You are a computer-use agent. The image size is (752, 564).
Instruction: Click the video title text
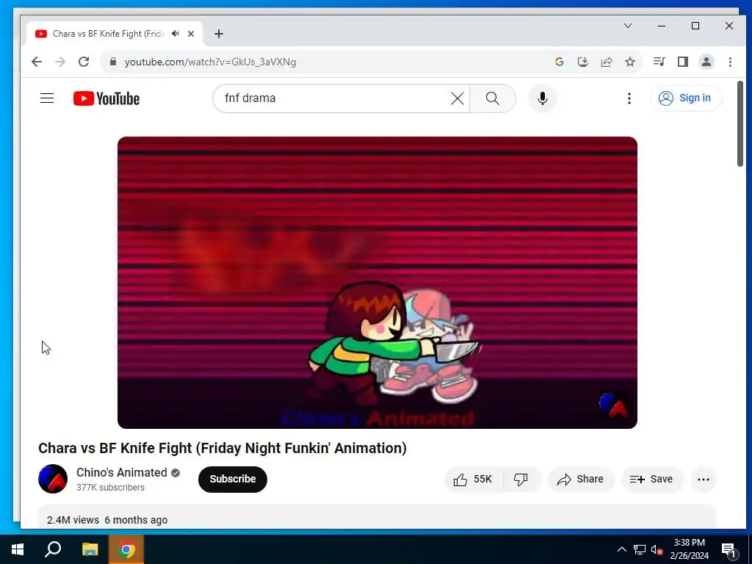[x=222, y=448]
